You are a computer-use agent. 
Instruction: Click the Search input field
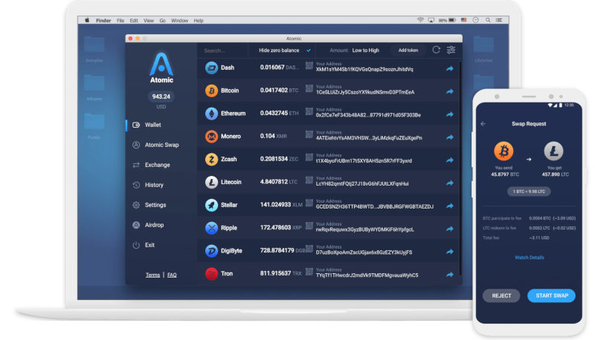pyautogui.click(x=224, y=50)
